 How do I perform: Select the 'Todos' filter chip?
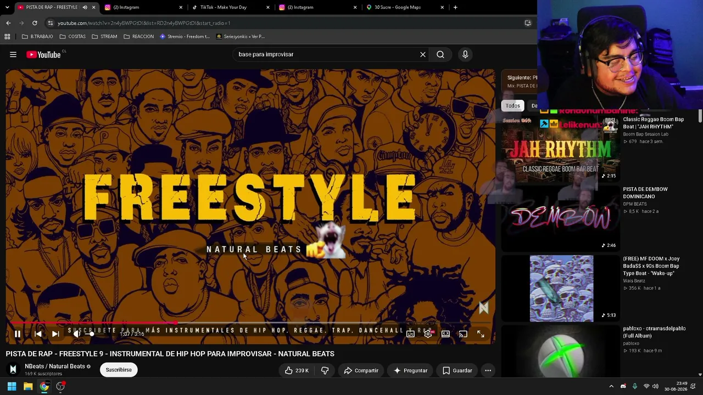[x=512, y=105]
